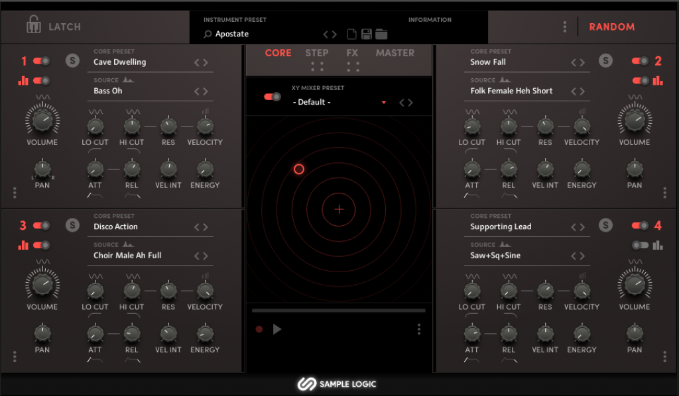Open the instrument preset search magnifier

click(x=208, y=34)
